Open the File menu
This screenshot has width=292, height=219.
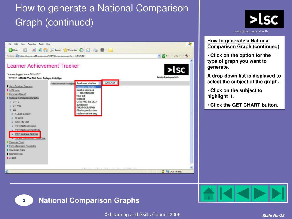click(x=10, y=44)
